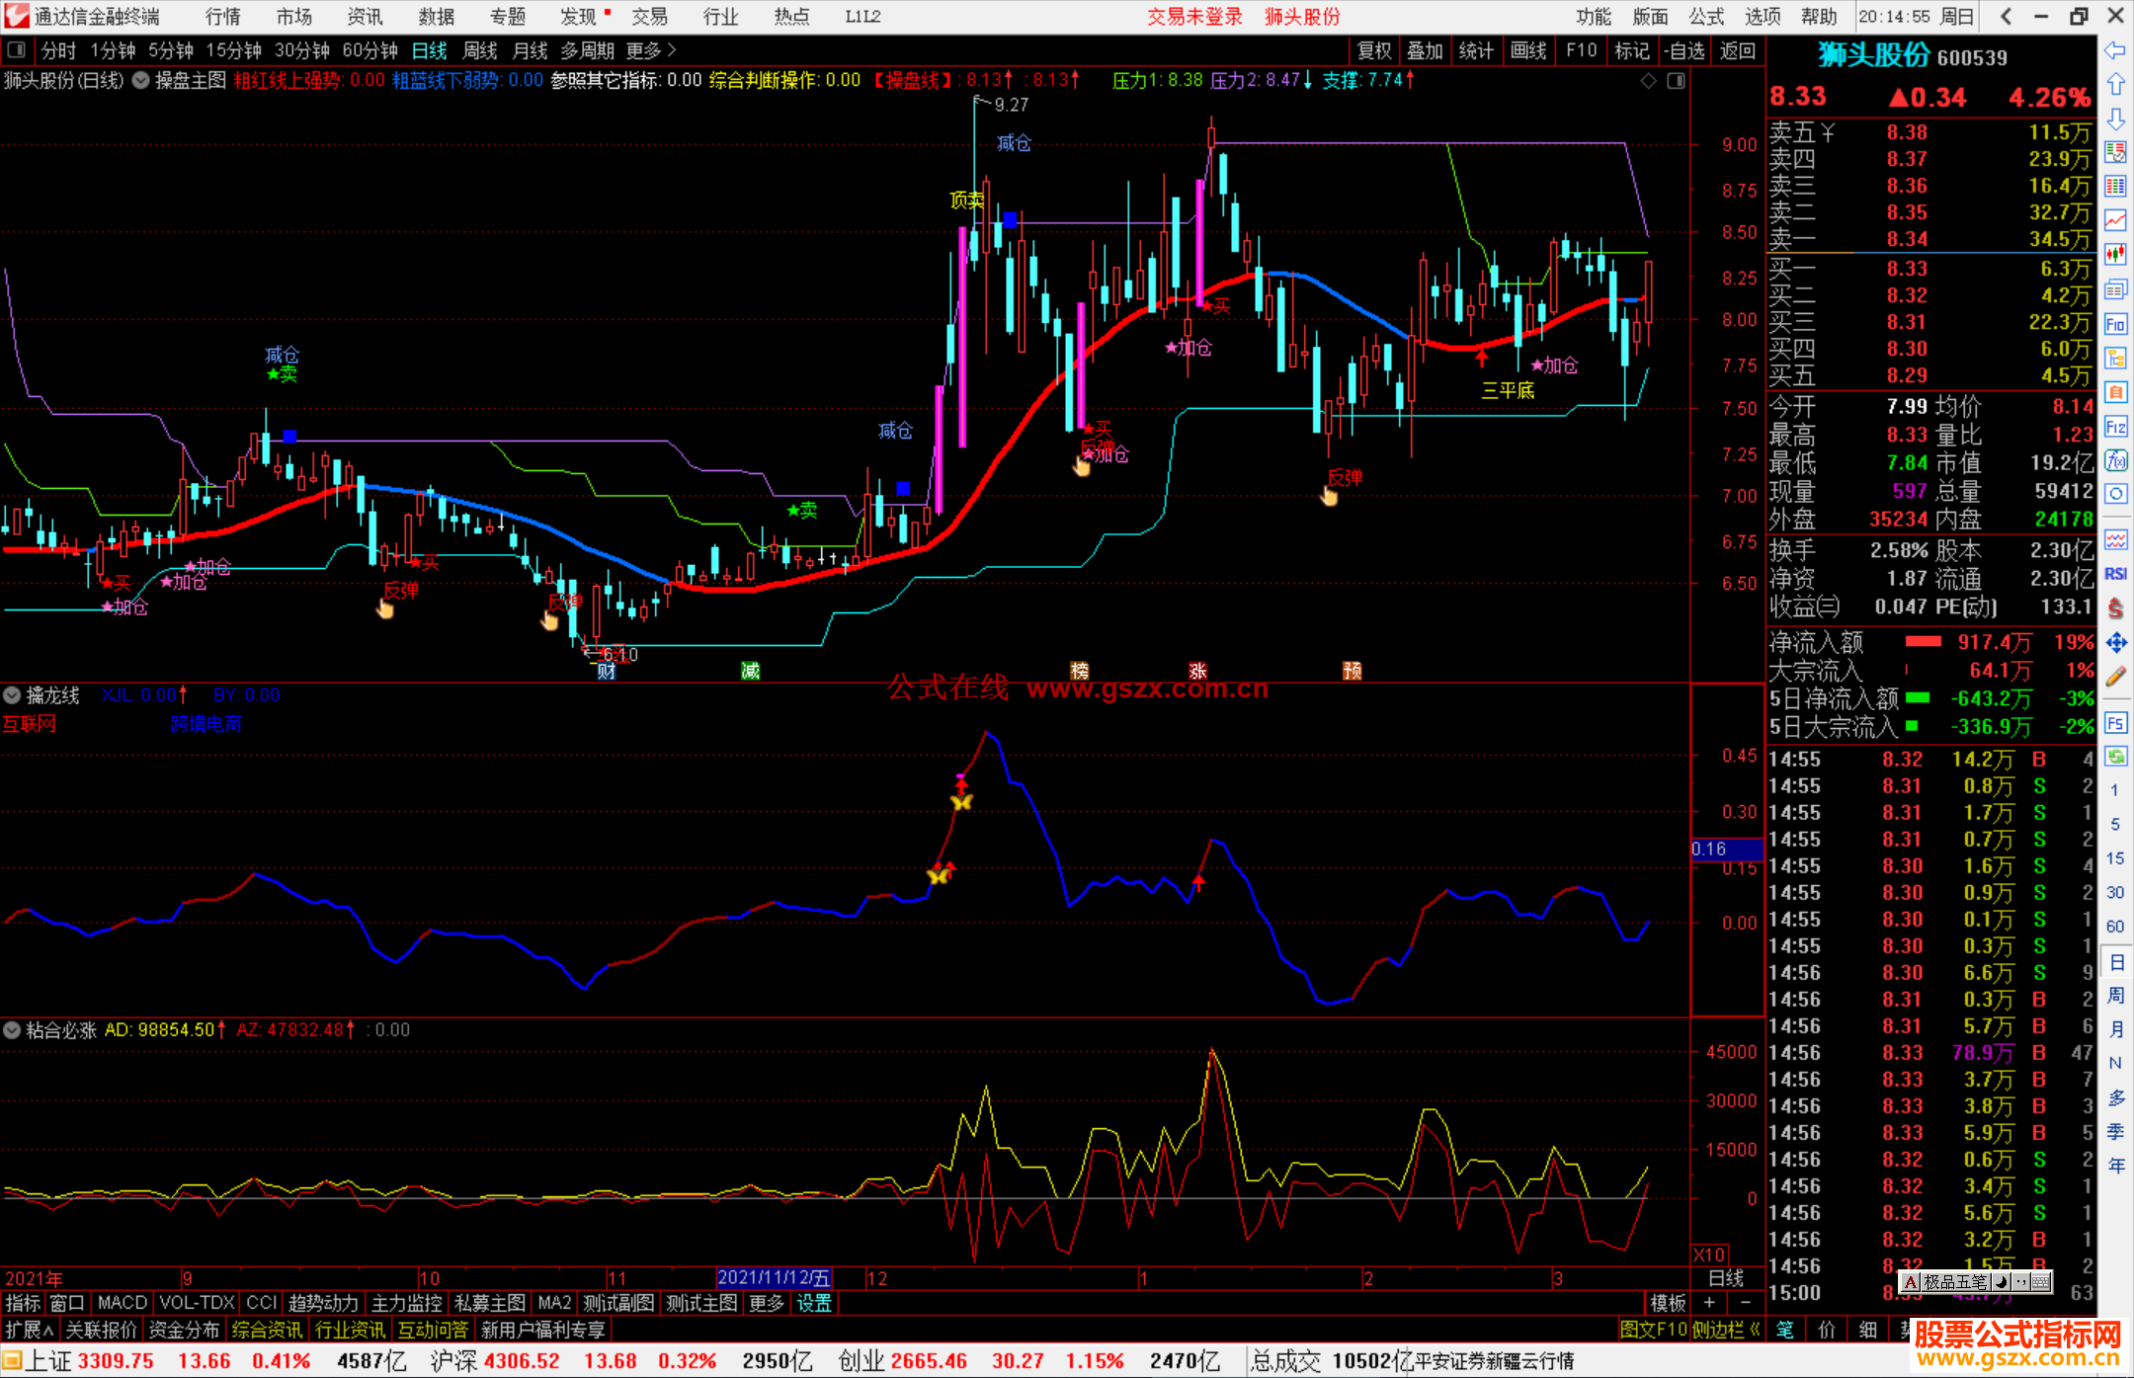This screenshot has width=2134, height=1378.
Task: Open the 更多 indicators menu at bottom
Action: [x=766, y=1303]
